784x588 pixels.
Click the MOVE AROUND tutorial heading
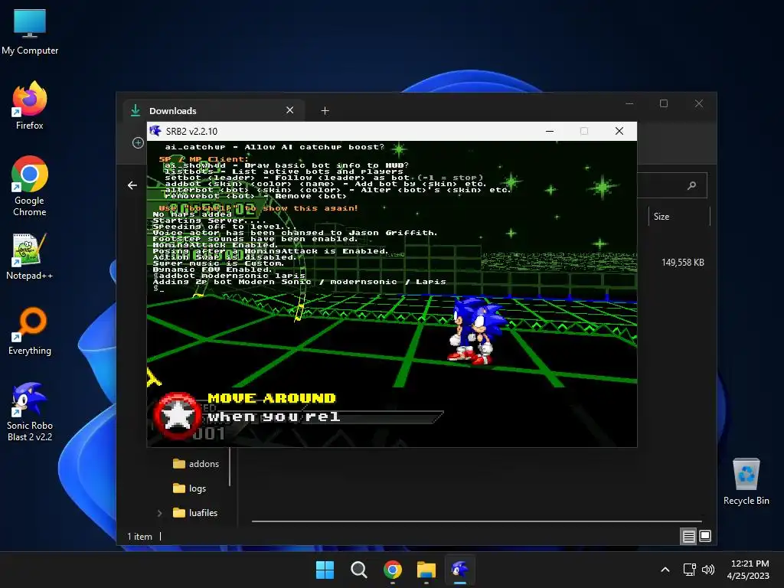272,398
